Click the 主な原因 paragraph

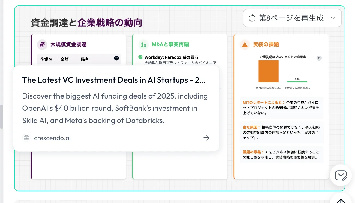click(282, 133)
